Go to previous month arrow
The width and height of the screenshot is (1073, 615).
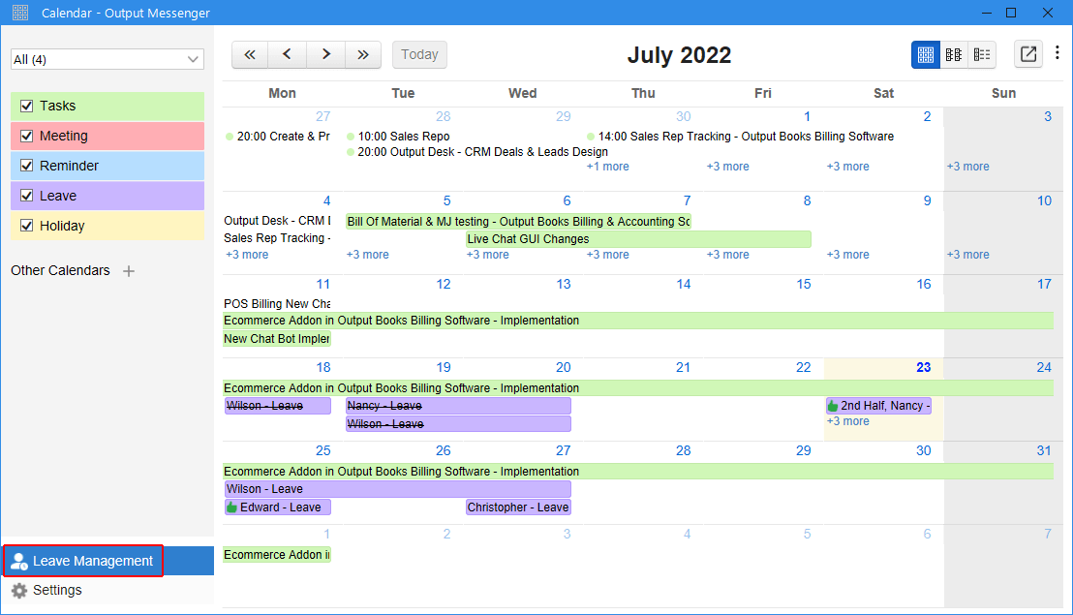288,55
